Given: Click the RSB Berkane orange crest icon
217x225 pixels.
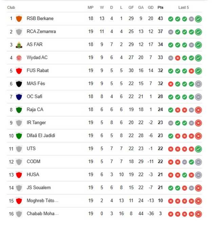Looking at the screenshot, I should click(x=19, y=19).
